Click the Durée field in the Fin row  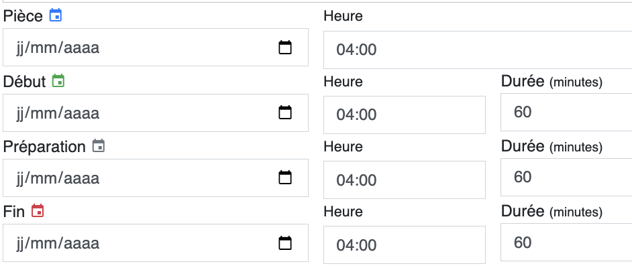pos(566,243)
